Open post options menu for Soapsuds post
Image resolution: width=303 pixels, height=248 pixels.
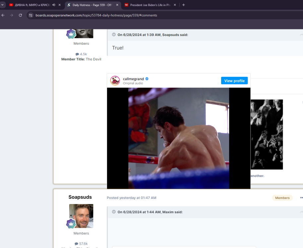click(x=301, y=198)
